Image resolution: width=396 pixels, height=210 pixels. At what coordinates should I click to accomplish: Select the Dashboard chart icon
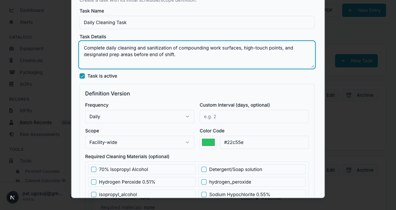pos(12,10)
